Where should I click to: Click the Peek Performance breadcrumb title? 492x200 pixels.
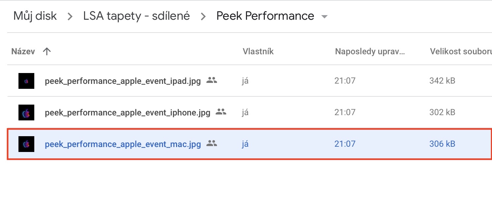(265, 16)
